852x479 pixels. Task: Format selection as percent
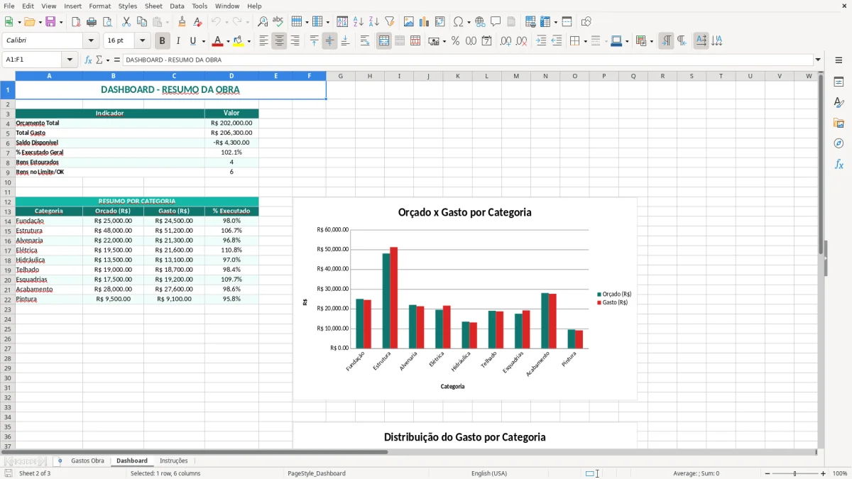pos(456,41)
